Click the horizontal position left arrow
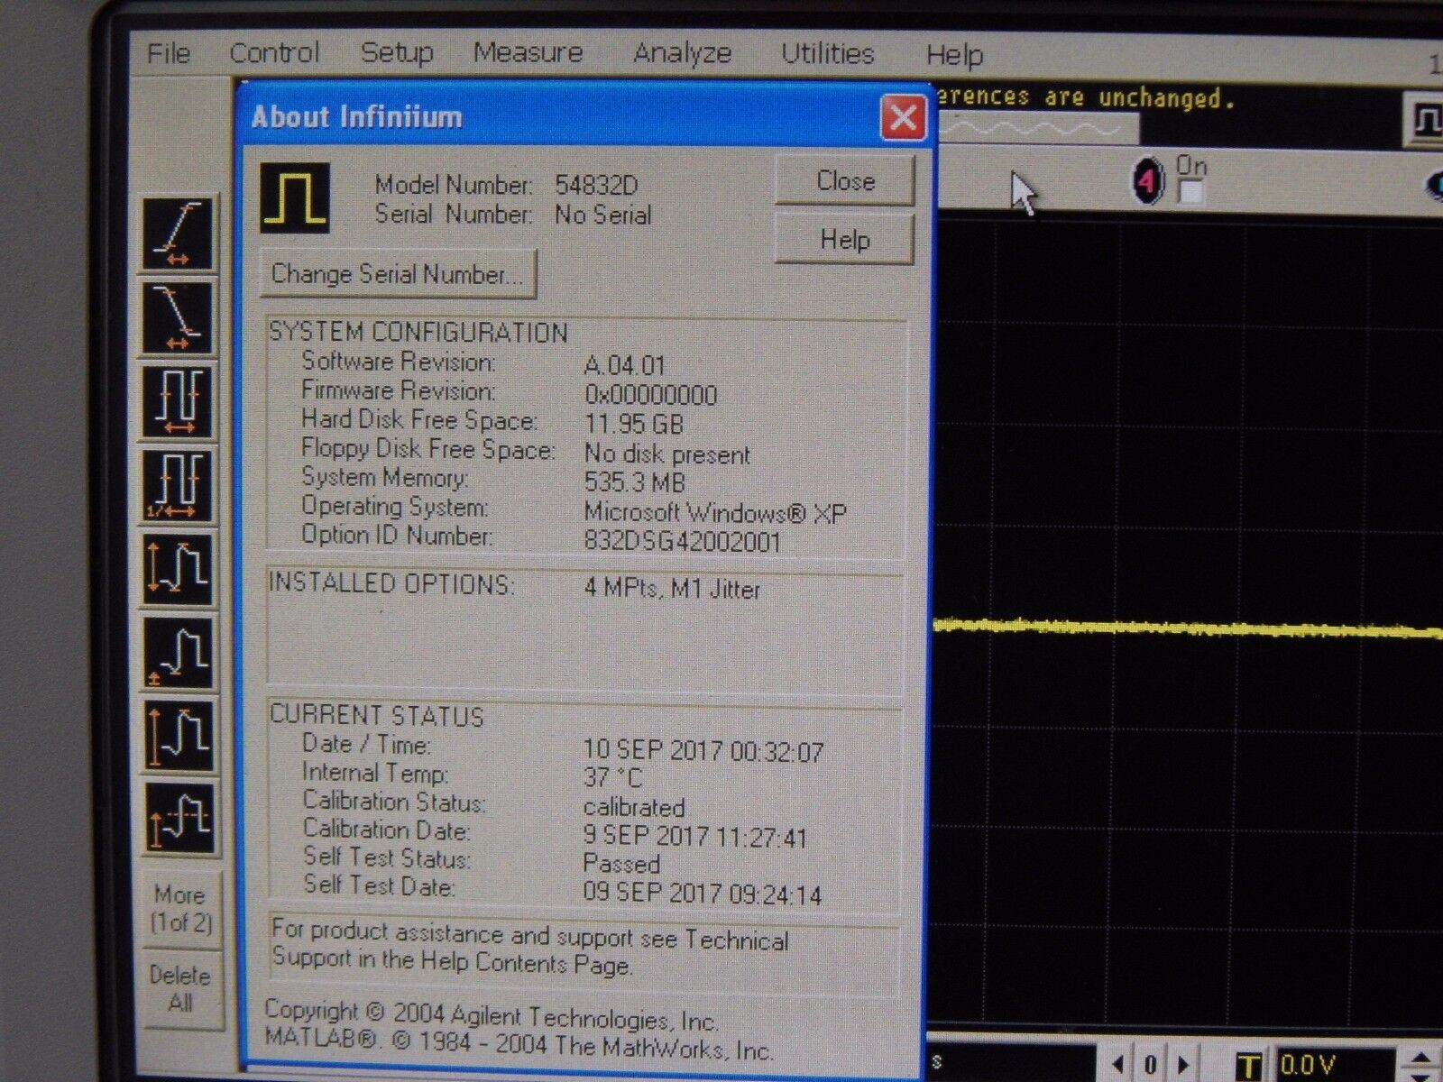This screenshot has width=1443, height=1082. click(1118, 1064)
